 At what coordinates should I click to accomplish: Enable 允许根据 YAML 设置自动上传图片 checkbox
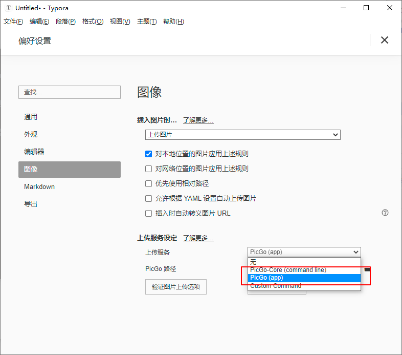pos(149,198)
